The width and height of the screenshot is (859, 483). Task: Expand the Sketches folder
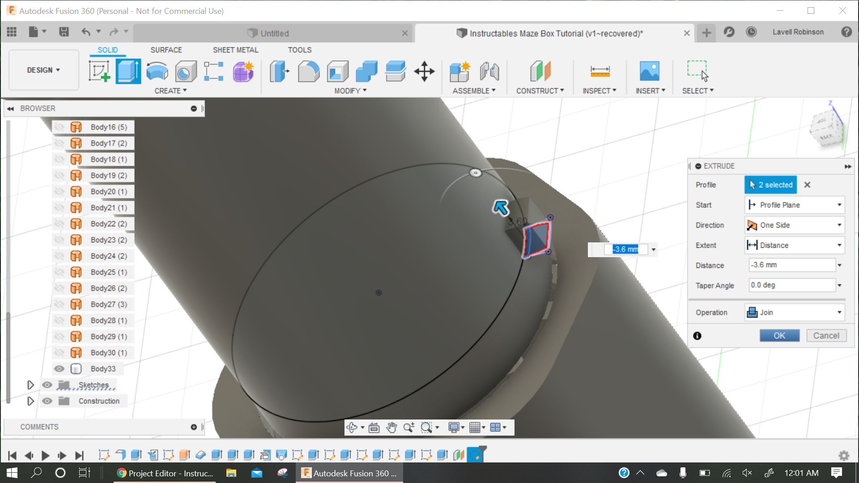point(30,385)
